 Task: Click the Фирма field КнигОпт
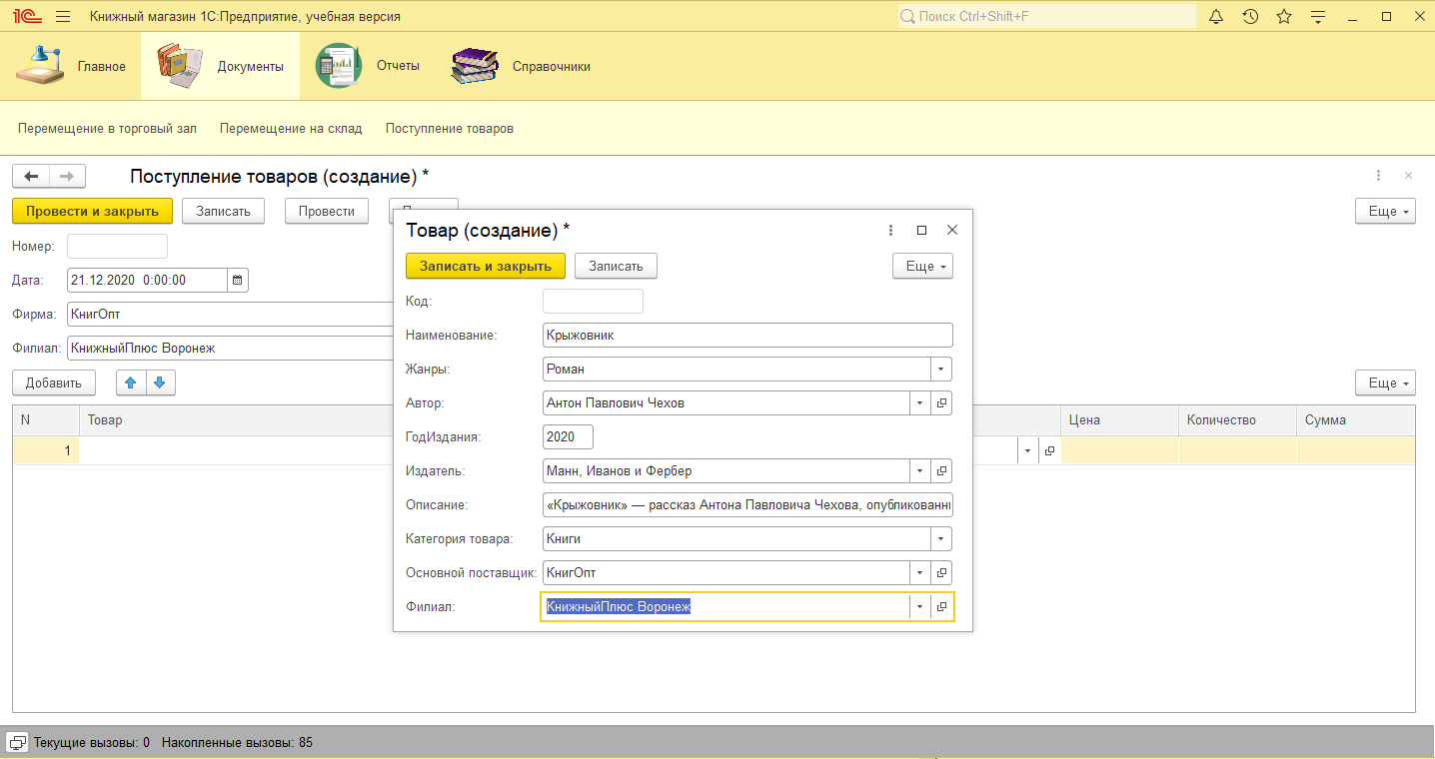[x=230, y=314]
